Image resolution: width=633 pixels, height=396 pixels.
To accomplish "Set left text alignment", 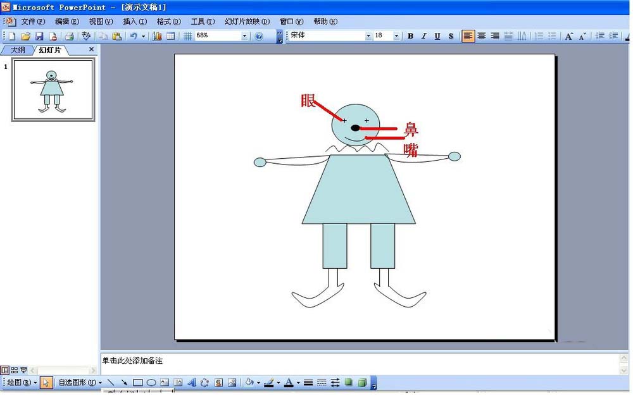I will point(468,36).
